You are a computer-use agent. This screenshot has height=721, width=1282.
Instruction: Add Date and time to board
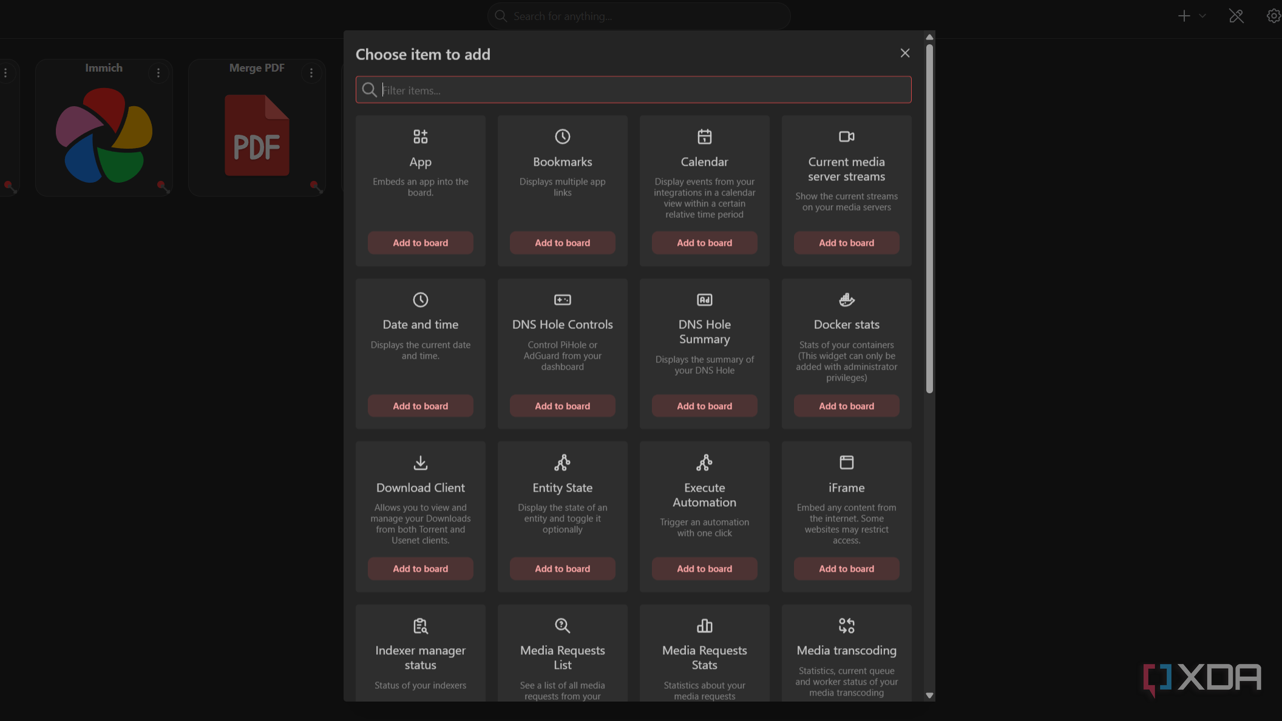(x=420, y=406)
